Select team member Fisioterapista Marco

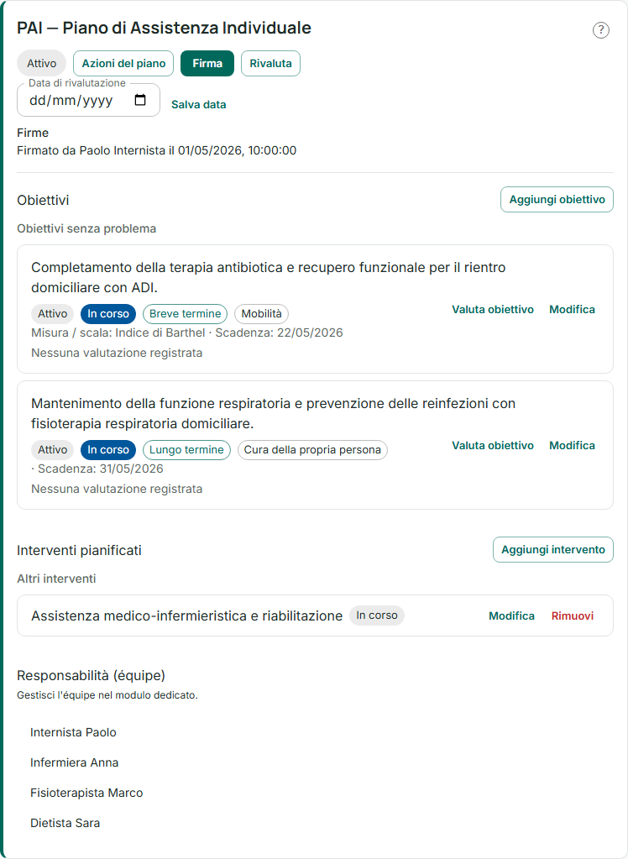[x=86, y=793]
